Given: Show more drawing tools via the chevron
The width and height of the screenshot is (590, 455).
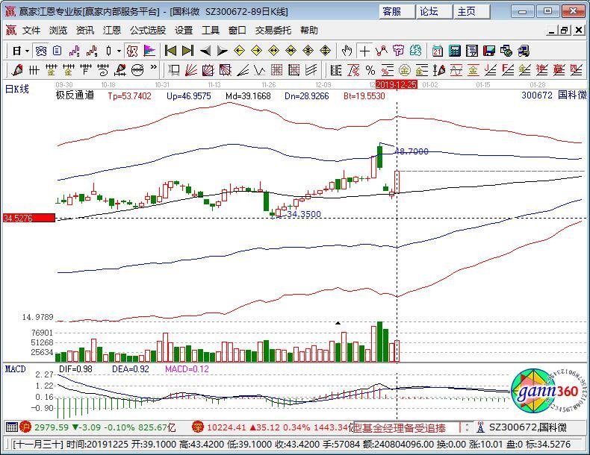Looking at the screenshot, I should click(x=154, y=68).
